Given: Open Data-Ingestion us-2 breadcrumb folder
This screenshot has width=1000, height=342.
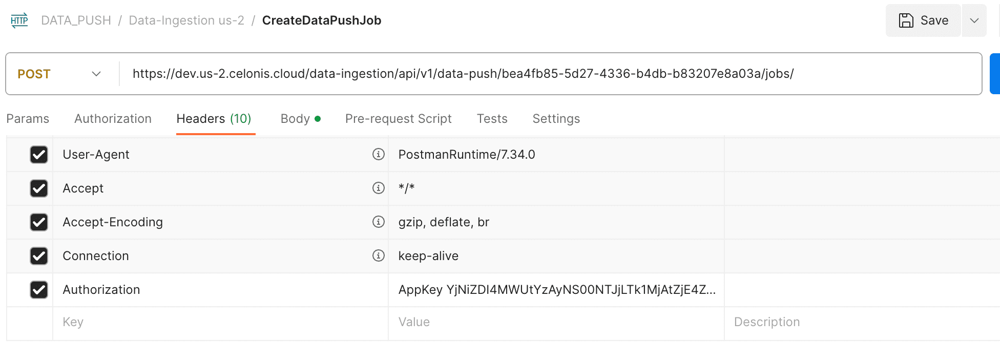Looking at the screenshot, I should click(x=186, y=20).
